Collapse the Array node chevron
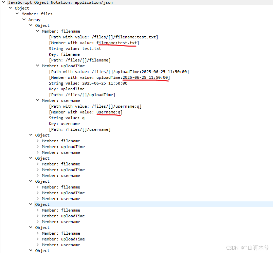Viewport: 273px width, 253px height. pyautogui.click(x=24, y=19)
